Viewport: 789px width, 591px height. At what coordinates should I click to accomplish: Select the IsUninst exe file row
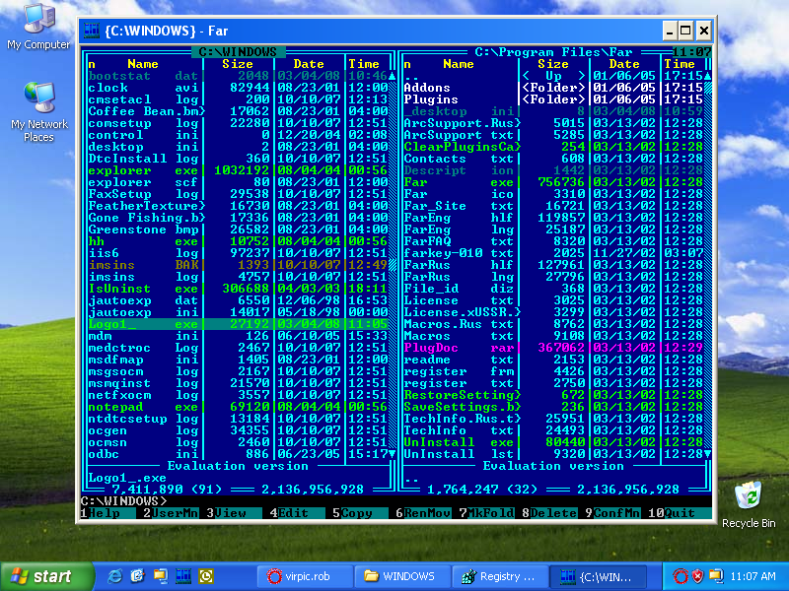click(239, 289)
